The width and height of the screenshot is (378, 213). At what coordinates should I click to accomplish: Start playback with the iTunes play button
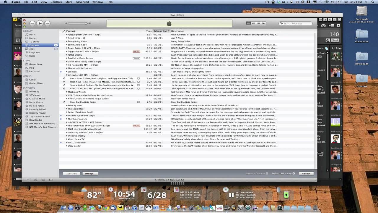coord(40,23)
